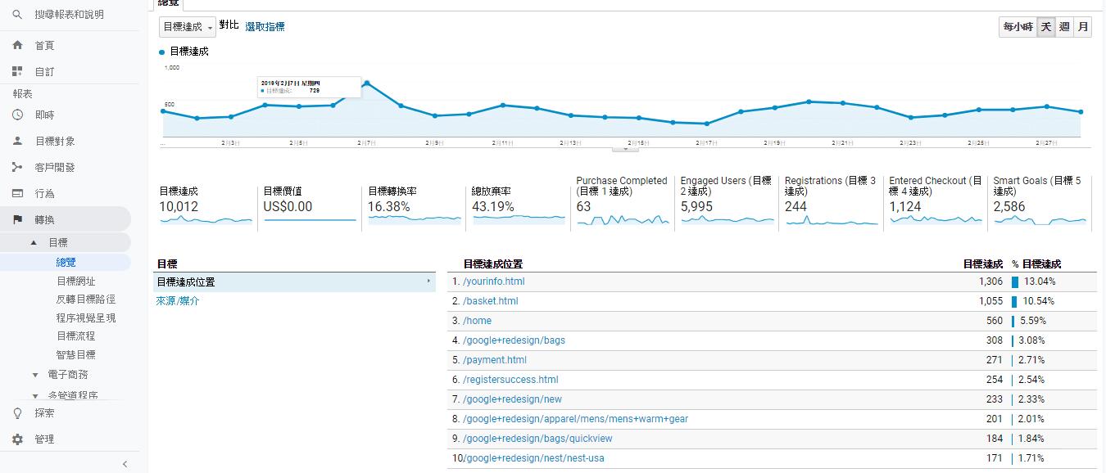Open 智慧目標 report
Viewport: 1106px width, 473px height.
click(76, 355)
